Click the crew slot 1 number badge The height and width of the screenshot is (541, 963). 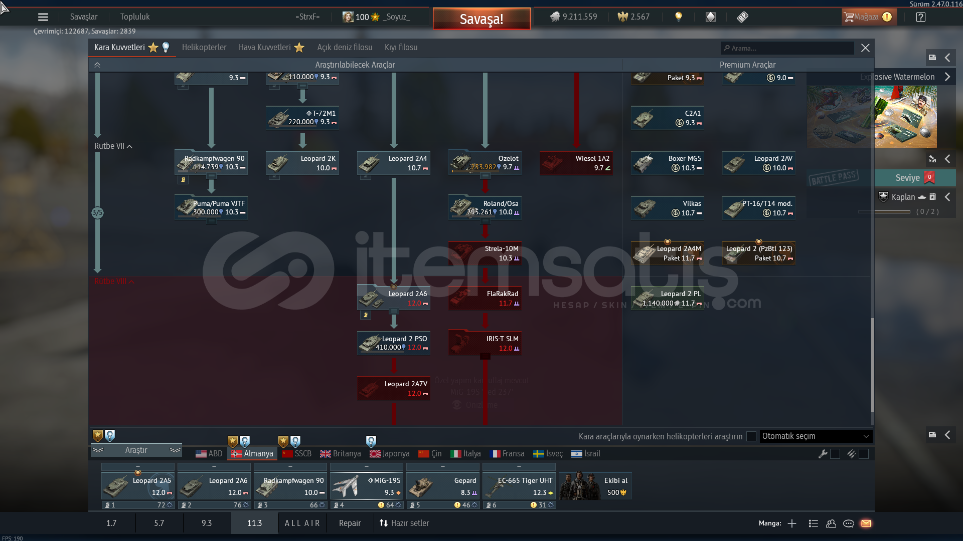pyautogui.click(x=110, y=505)
